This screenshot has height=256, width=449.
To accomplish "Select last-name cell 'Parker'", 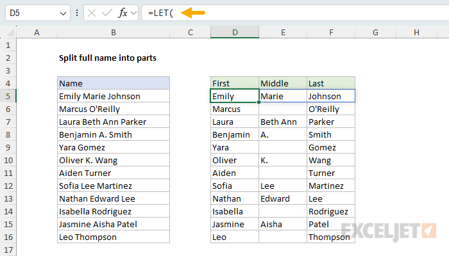I will (331, 122).
